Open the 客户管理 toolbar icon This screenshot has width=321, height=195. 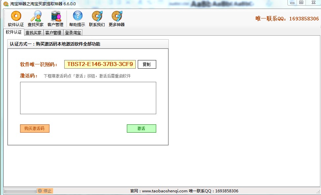coord(55,19)
